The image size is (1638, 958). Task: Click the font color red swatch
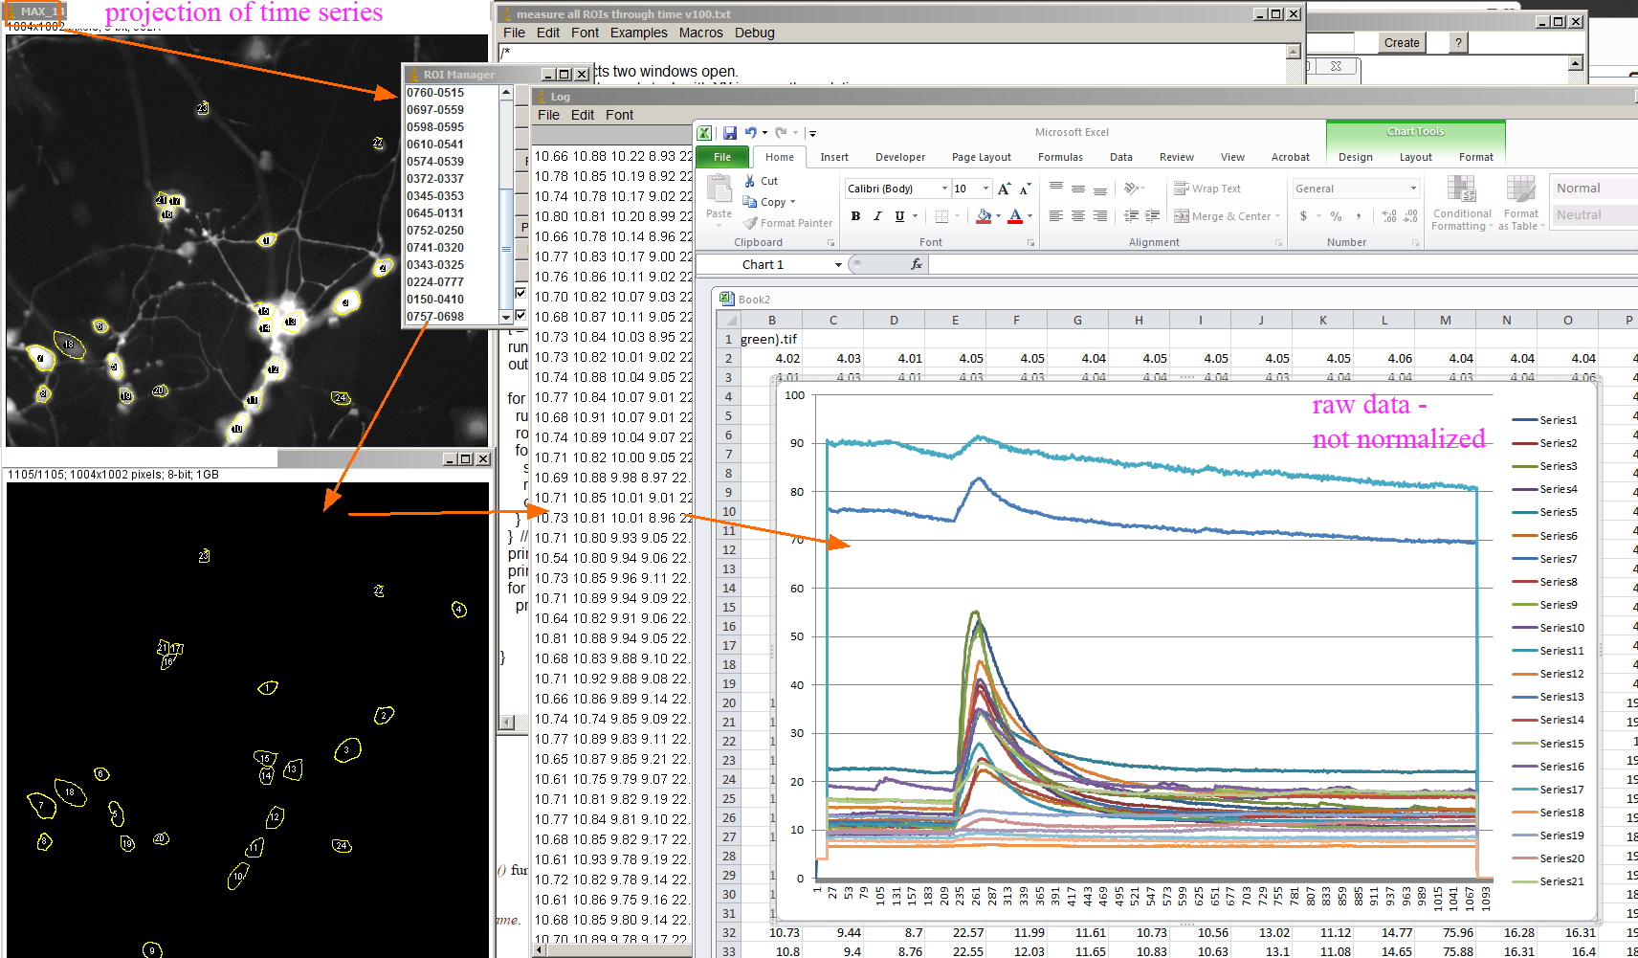point(1015,217)
